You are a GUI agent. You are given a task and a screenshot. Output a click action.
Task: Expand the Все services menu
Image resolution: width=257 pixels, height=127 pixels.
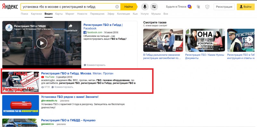tap(166, 14)
